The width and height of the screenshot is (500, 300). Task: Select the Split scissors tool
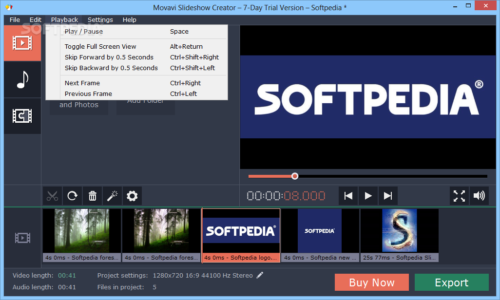click(x=52, y=196)
